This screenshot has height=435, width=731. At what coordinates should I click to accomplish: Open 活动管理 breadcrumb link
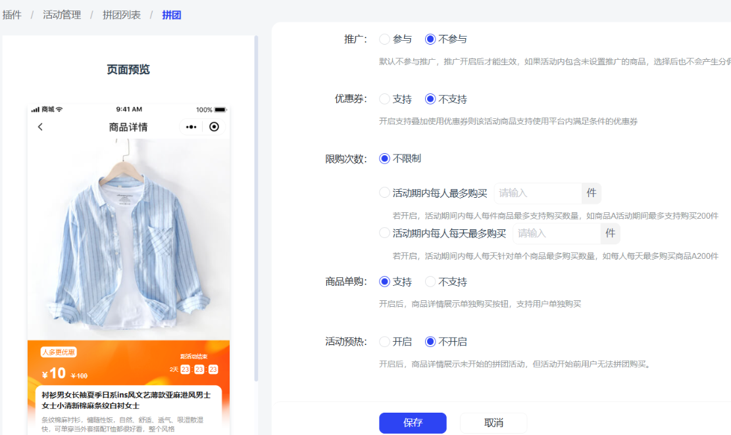62,14
